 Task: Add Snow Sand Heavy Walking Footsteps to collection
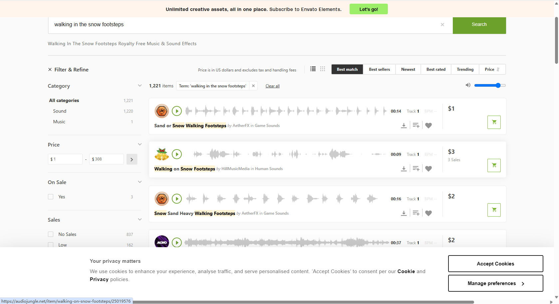coord(416,213)
